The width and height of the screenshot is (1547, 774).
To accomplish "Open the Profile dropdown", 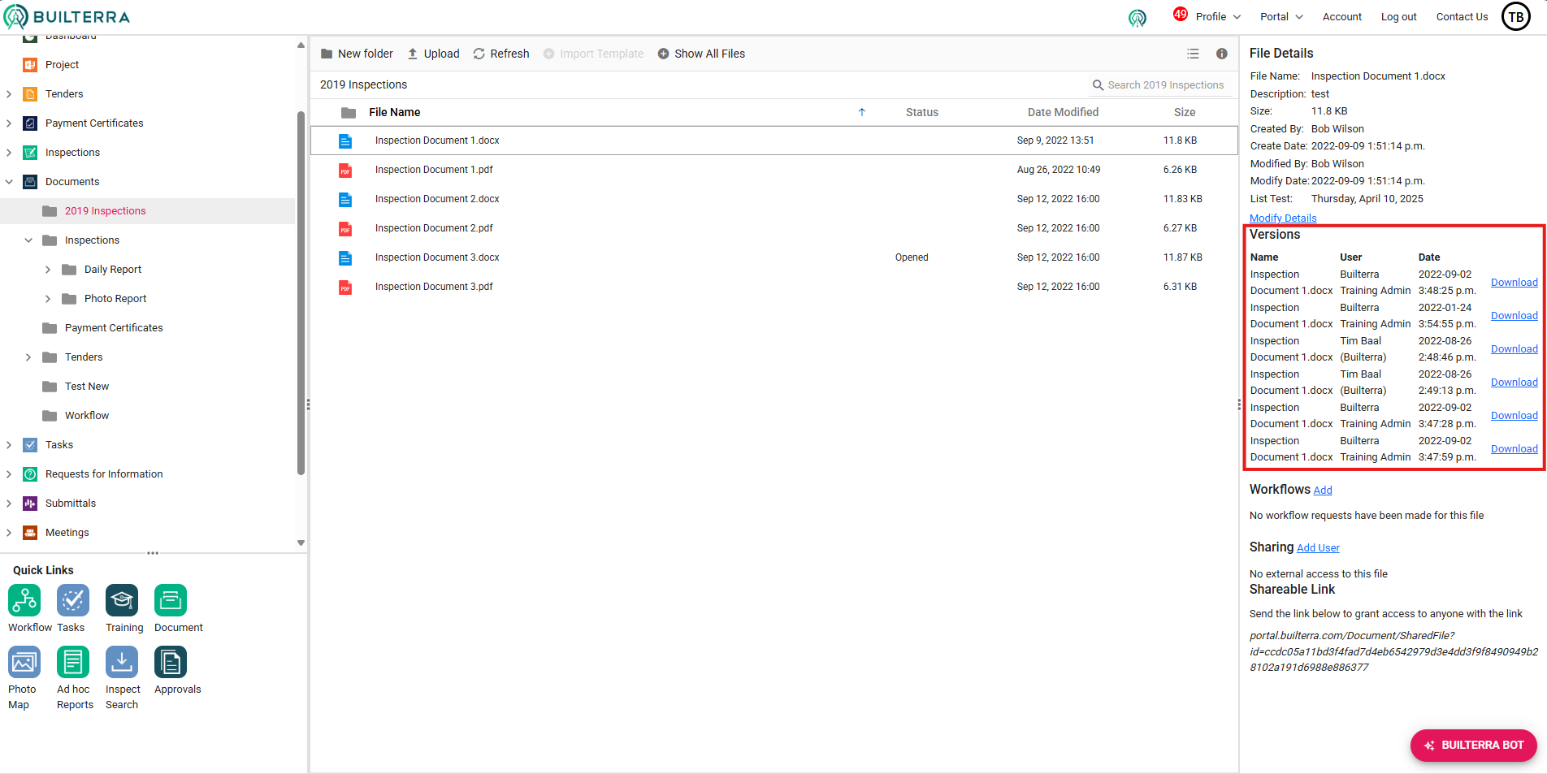I will point(1218,16).
